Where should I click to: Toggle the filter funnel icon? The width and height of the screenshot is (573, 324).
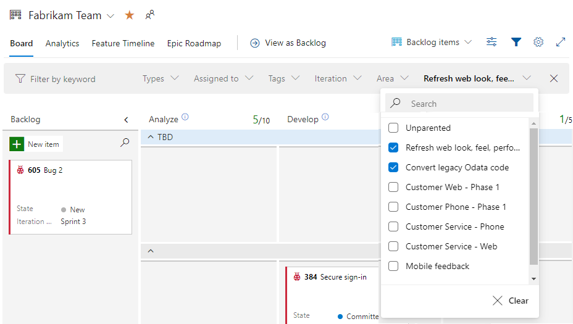pyautogui.click(x=516, y=43)
